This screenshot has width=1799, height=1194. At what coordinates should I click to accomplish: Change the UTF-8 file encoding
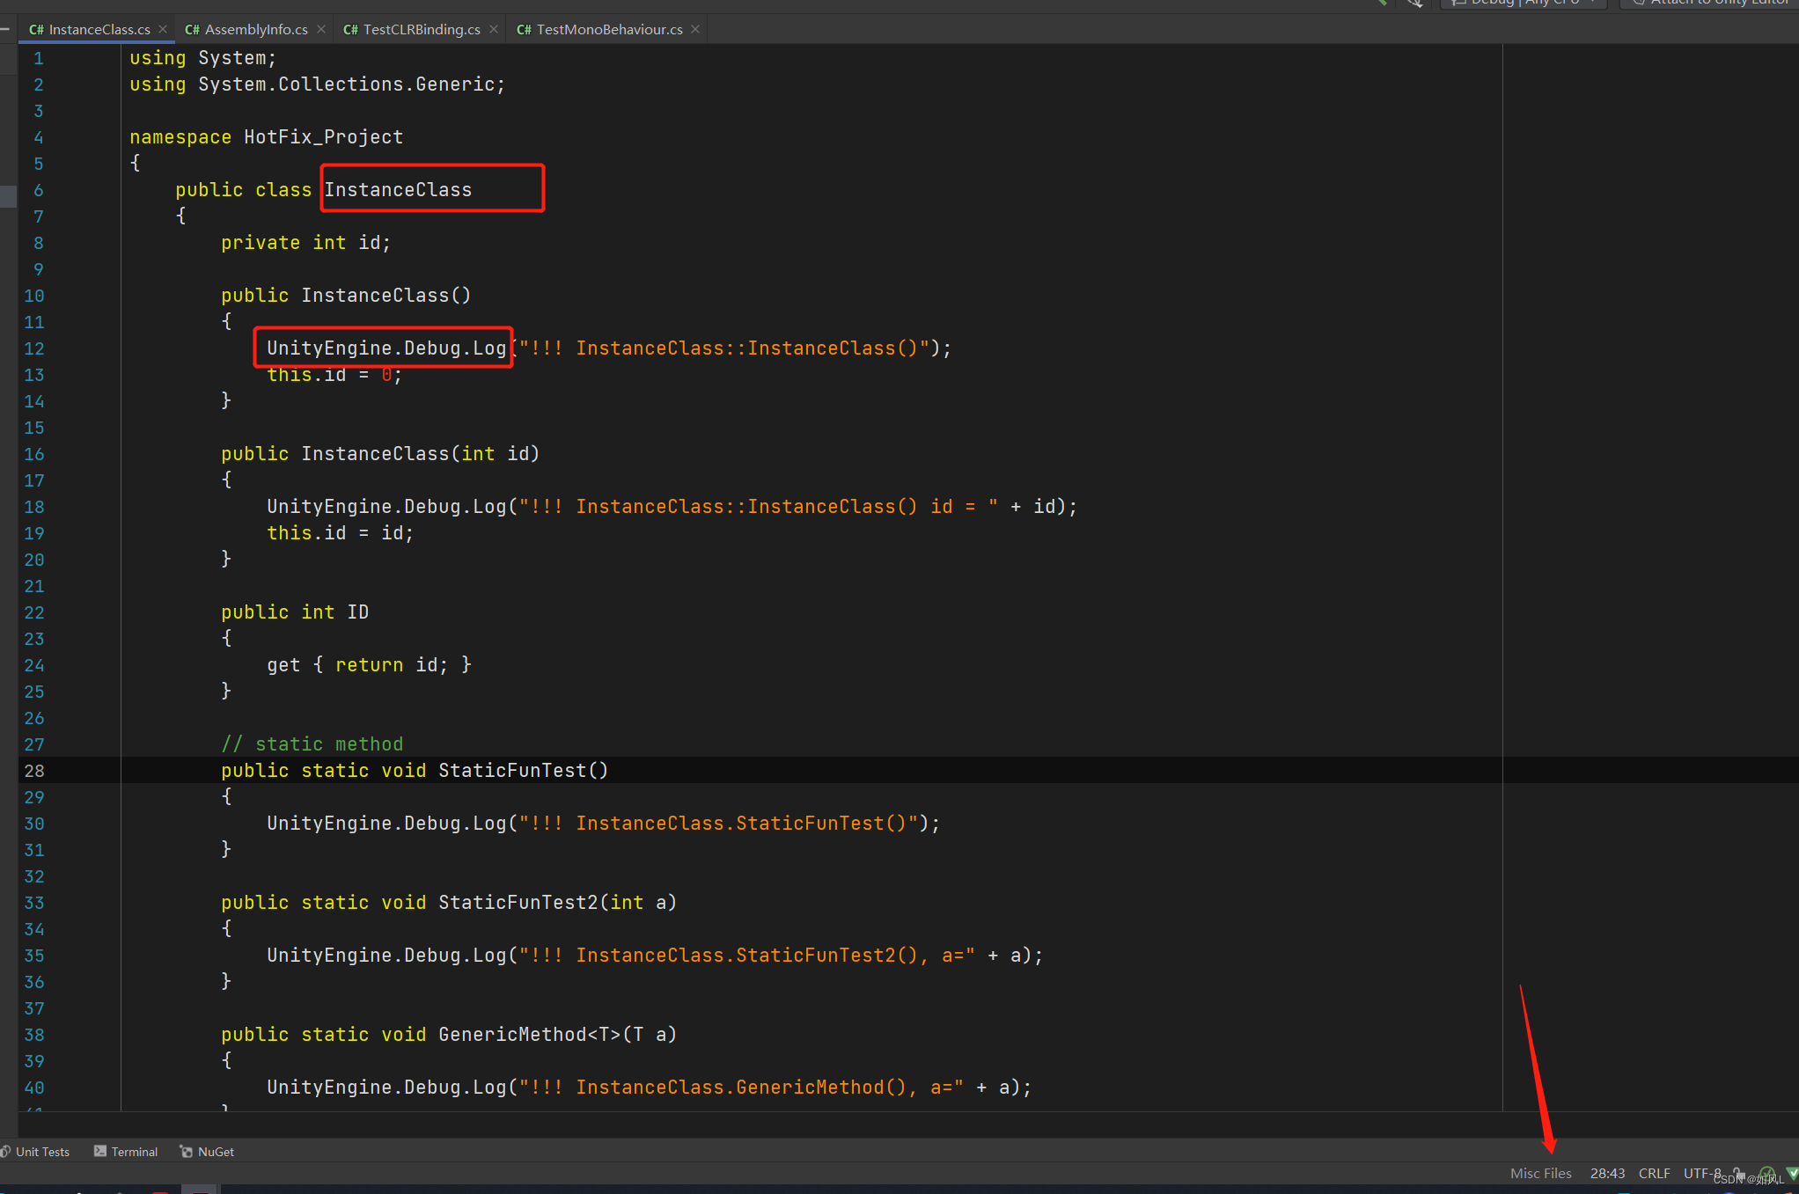click(x=1701, y=1173)
